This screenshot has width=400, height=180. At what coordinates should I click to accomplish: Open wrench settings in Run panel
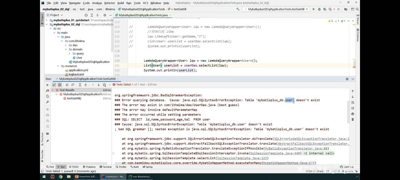(x=47, y=102)
